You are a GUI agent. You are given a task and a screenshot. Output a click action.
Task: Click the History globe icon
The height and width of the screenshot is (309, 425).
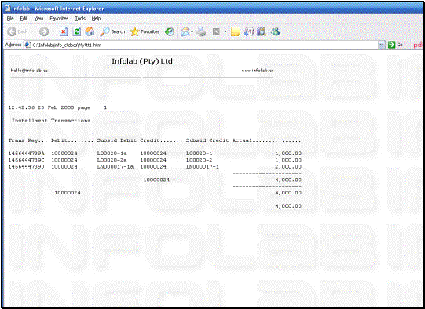[170, 32]
